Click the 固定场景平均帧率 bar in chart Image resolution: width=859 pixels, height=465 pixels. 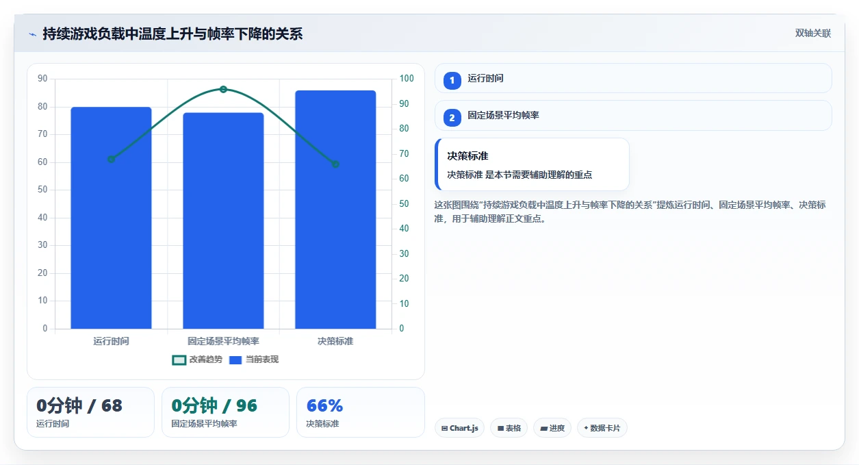coord(223,221)
